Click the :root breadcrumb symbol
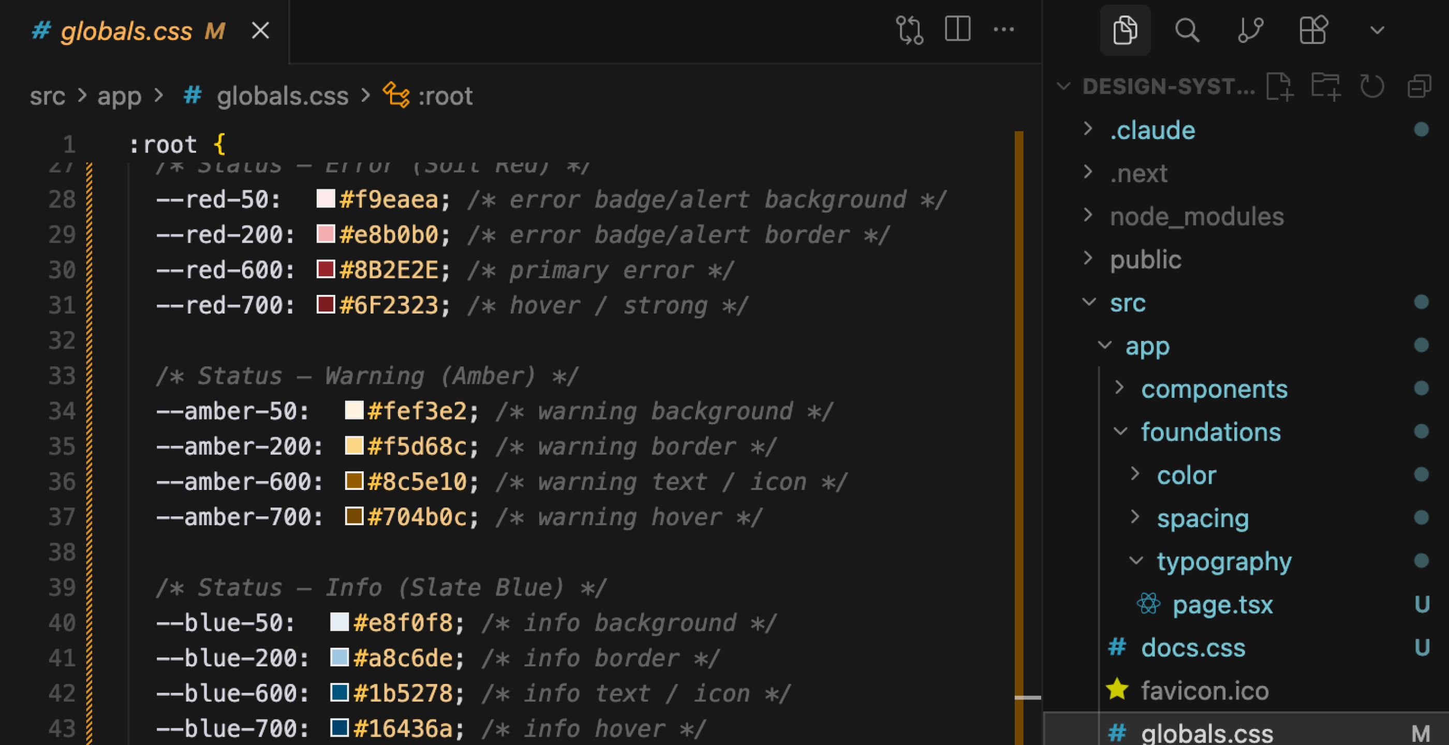 (x=428, y=96)
